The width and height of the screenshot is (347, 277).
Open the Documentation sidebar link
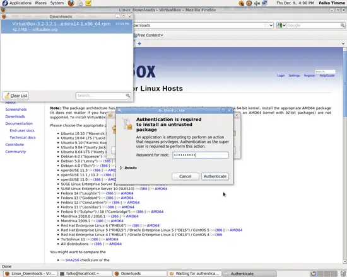click(19, 123)
